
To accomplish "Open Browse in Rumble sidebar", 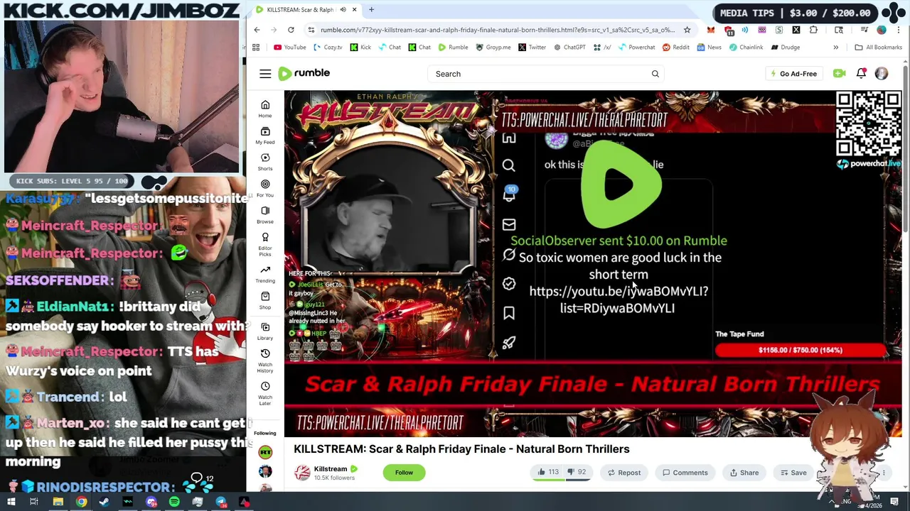I will pyautogui.click(x=265, y=214).
